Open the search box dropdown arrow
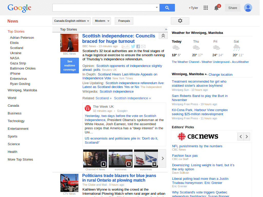The width and height of the screenshot is (263, 197). [157, 7]
